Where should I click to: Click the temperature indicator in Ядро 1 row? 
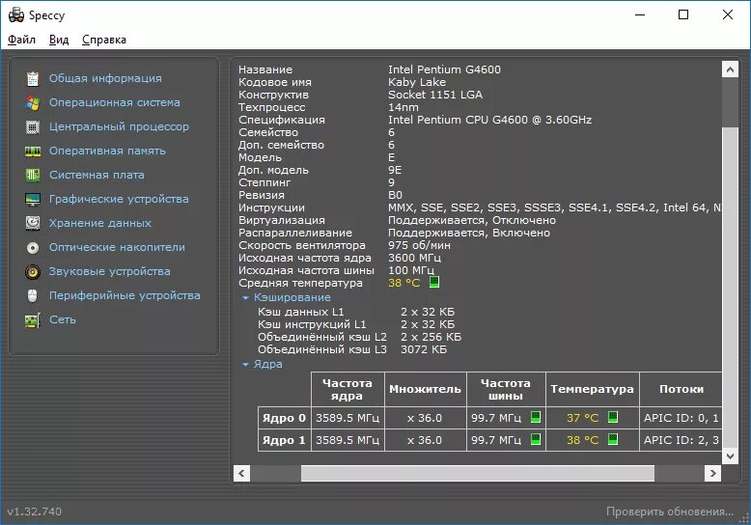pos(613,439)
